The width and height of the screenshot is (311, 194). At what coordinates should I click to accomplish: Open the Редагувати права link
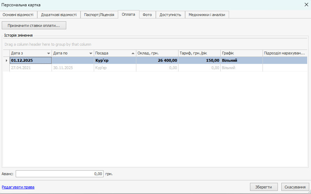(x=18, y=187)
